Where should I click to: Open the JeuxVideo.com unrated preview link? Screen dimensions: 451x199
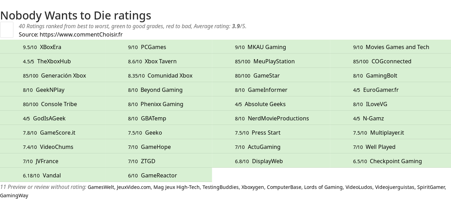(x=134, y=187)
